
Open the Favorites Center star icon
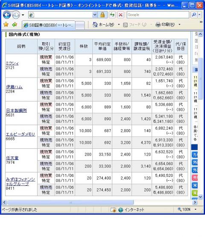coord(6,24)
